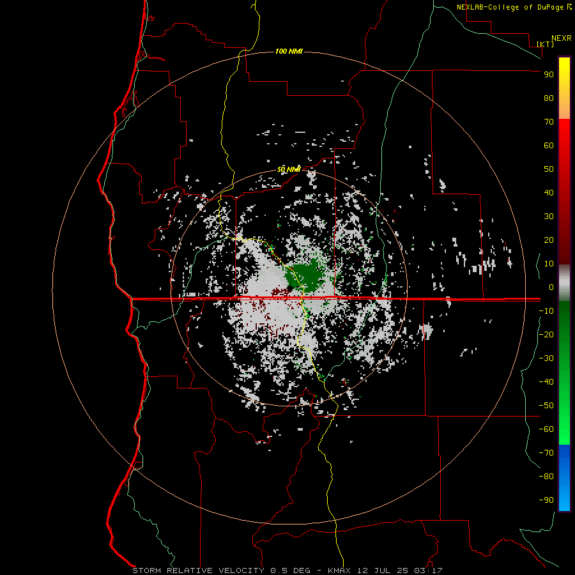
Task: Click the large dark green inbound velocity patch
Action: coord(305,275)
